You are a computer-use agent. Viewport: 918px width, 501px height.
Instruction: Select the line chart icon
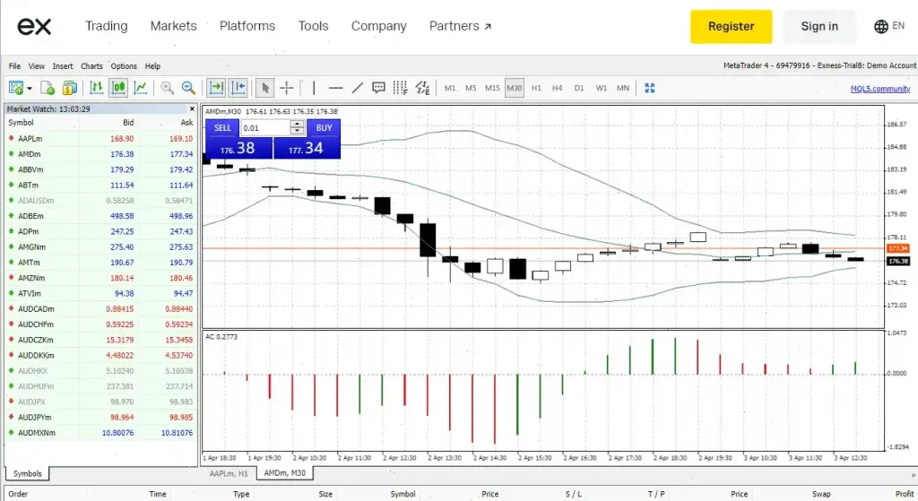coord(141,88)
